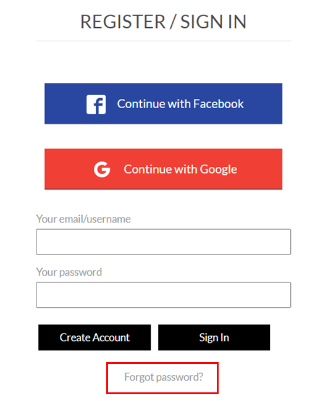The height and width of the screenshot is (401, 336).
Task: Click the Create Account button
Action: click(94, 337)
